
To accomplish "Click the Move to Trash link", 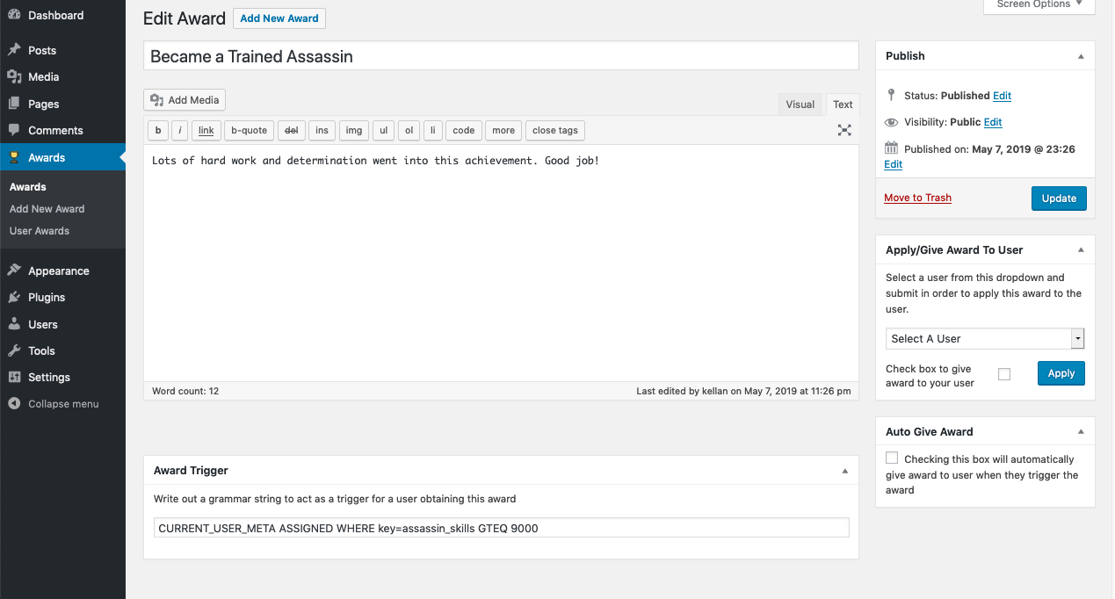I will [917, 198].
